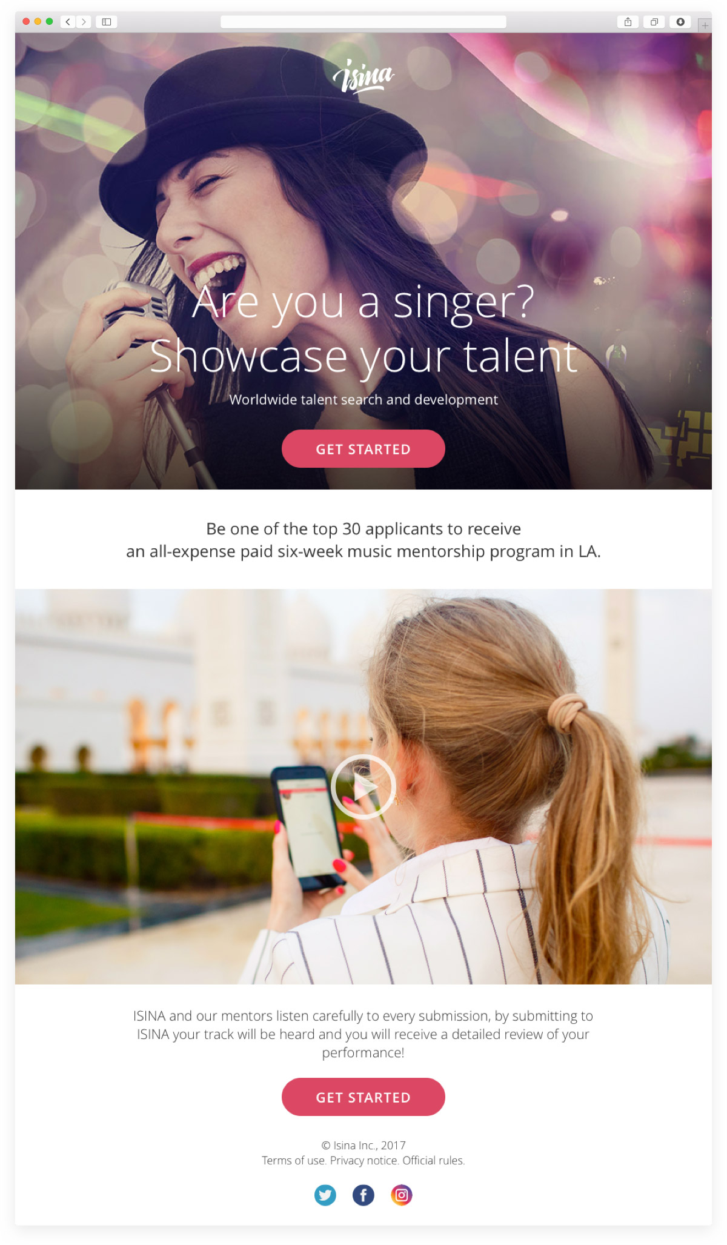
Task: Show all tabs overview in browser
Action: pyautogui.click(x=654, y=22)
